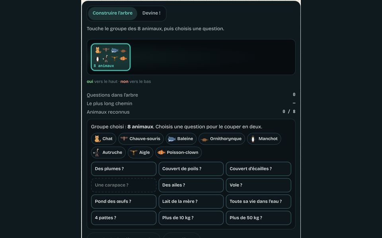Click the instruction text Touche le groupe
Viewport: 382px width, 238px height.
tap(156, 29)
